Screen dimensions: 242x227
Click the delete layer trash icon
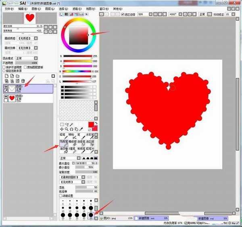point(23,81)
